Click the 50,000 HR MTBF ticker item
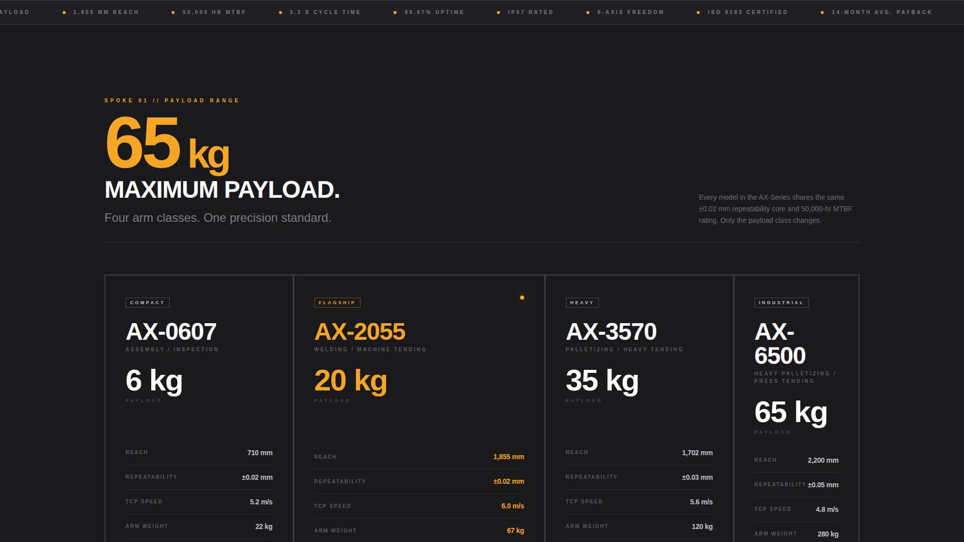Screen dimensions: 964x542 click(x=214, y=12)
